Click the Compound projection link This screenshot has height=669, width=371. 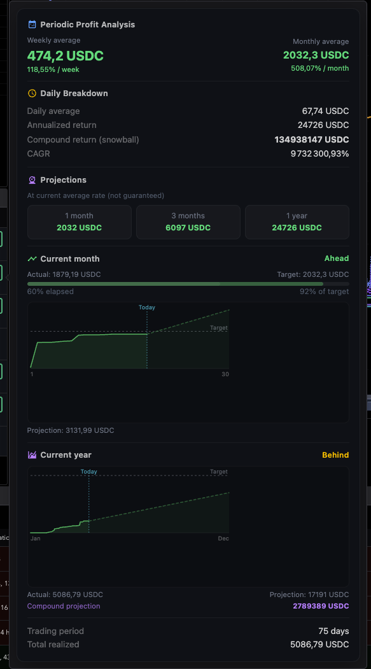(64, 606)
